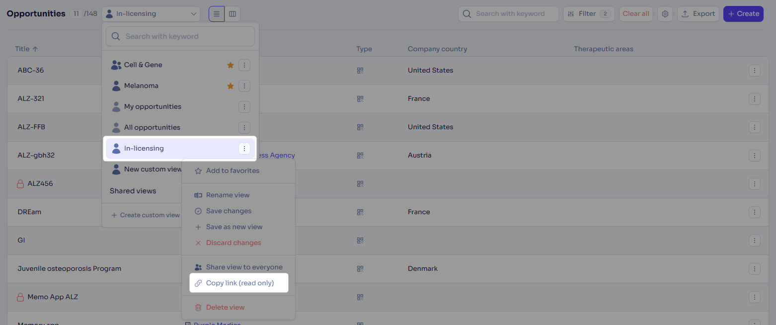Open three-dot menu for Cell & Gene view

pyautogui.click(x=244, y=65)
